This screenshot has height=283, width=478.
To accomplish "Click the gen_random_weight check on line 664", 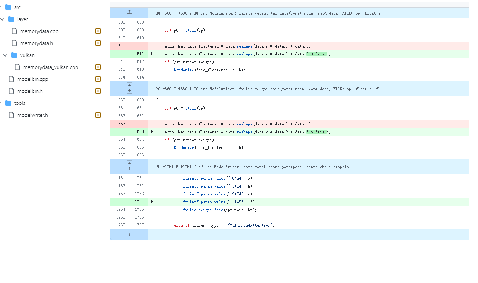I will click(190, 140).
